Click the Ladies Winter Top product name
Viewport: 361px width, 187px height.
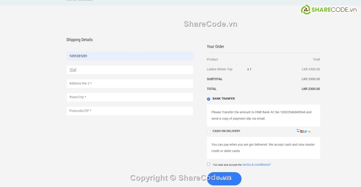pos(220,70)
